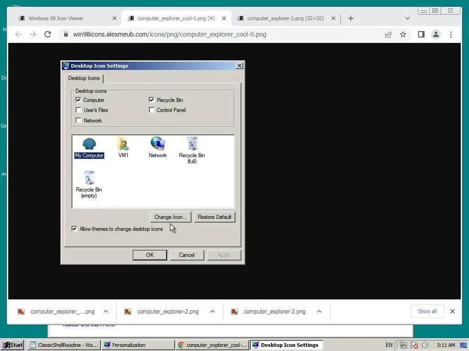The height and width of the screenshot is (351, 469).
Task: Click the network icon in system tray
Action: 403,345
